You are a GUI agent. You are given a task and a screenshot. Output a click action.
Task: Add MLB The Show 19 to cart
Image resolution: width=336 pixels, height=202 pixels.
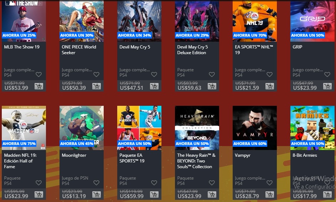point(39,86)
